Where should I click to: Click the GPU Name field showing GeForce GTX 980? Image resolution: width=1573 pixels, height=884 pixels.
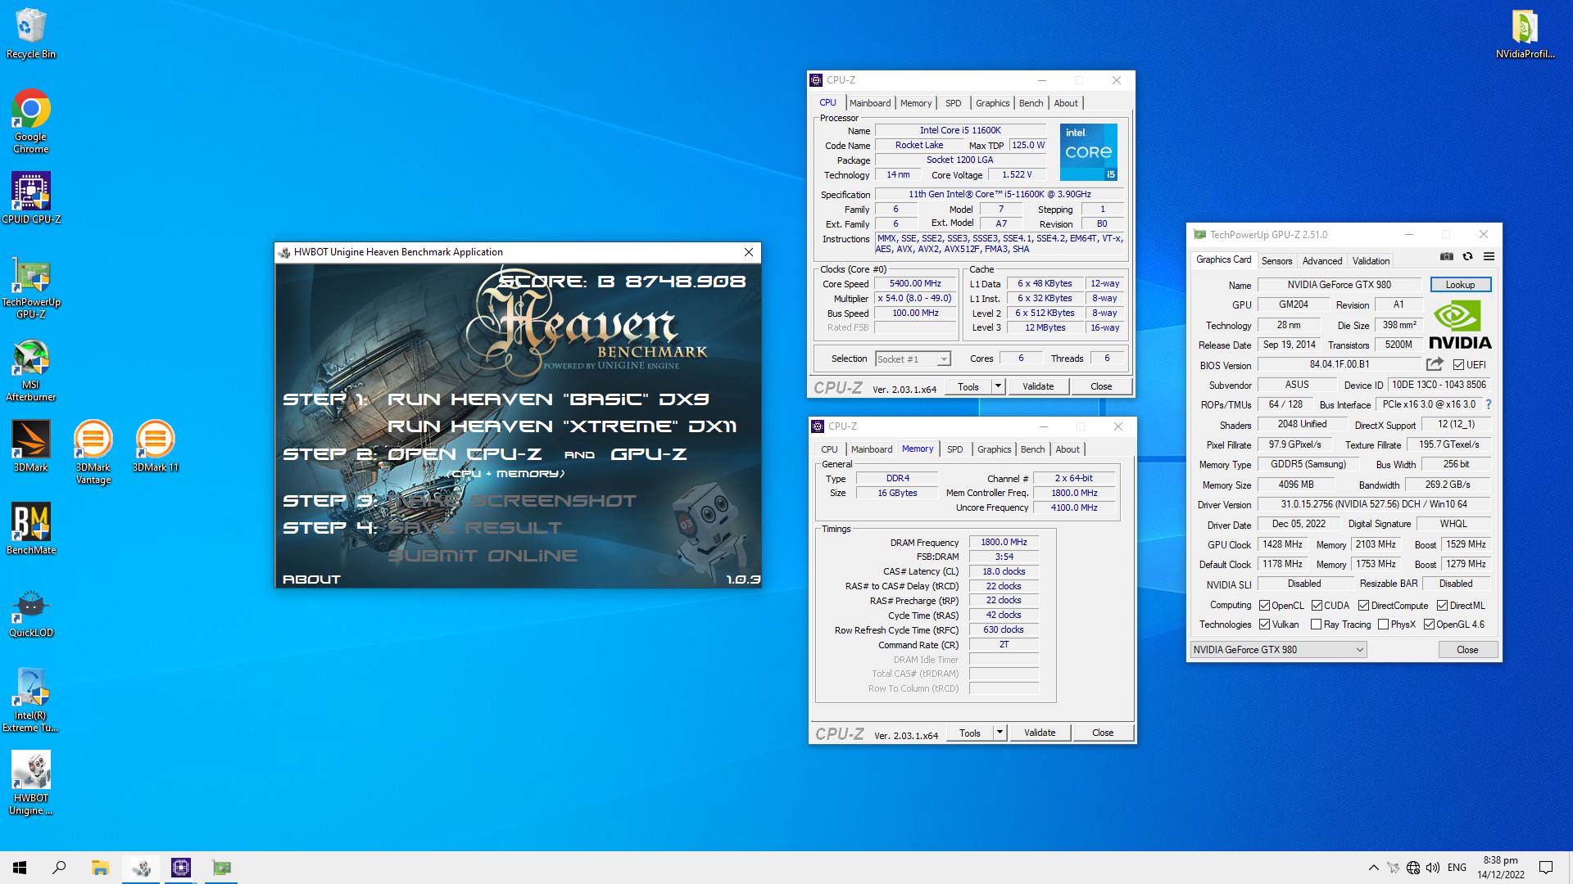point(1339,285)
